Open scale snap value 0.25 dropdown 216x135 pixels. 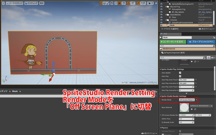coord(143,3)
